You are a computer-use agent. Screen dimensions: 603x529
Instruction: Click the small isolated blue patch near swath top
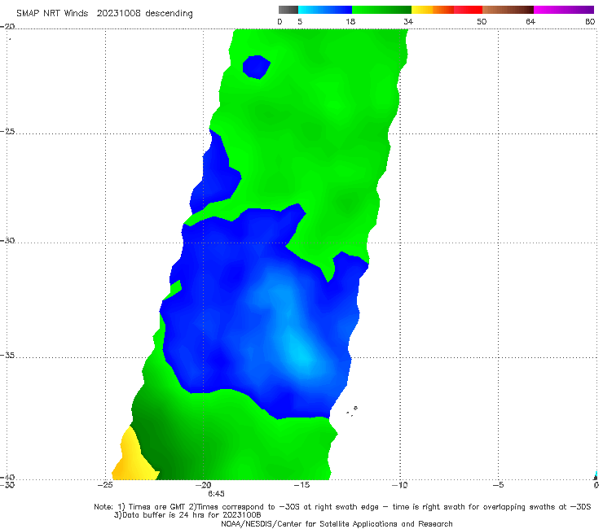256,68
